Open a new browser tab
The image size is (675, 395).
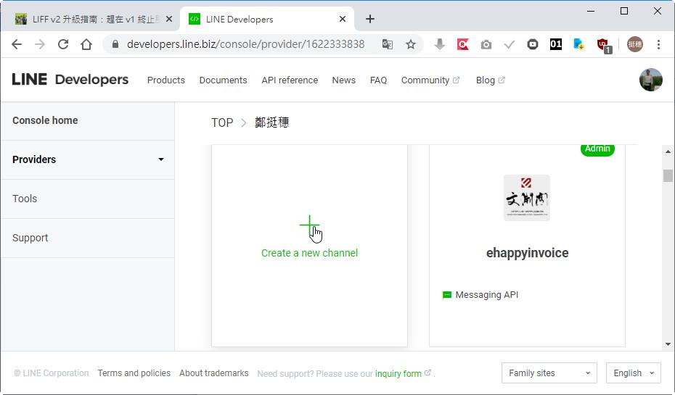[x=369, y=19]
